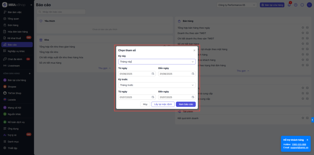
Task: Open calendar for current period start date
Action: click(x=153, y=74)
